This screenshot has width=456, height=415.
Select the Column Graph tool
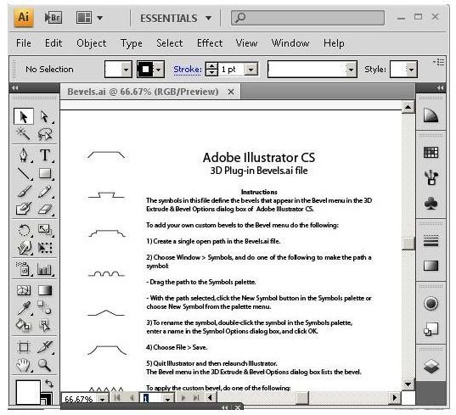click(45, 269)
